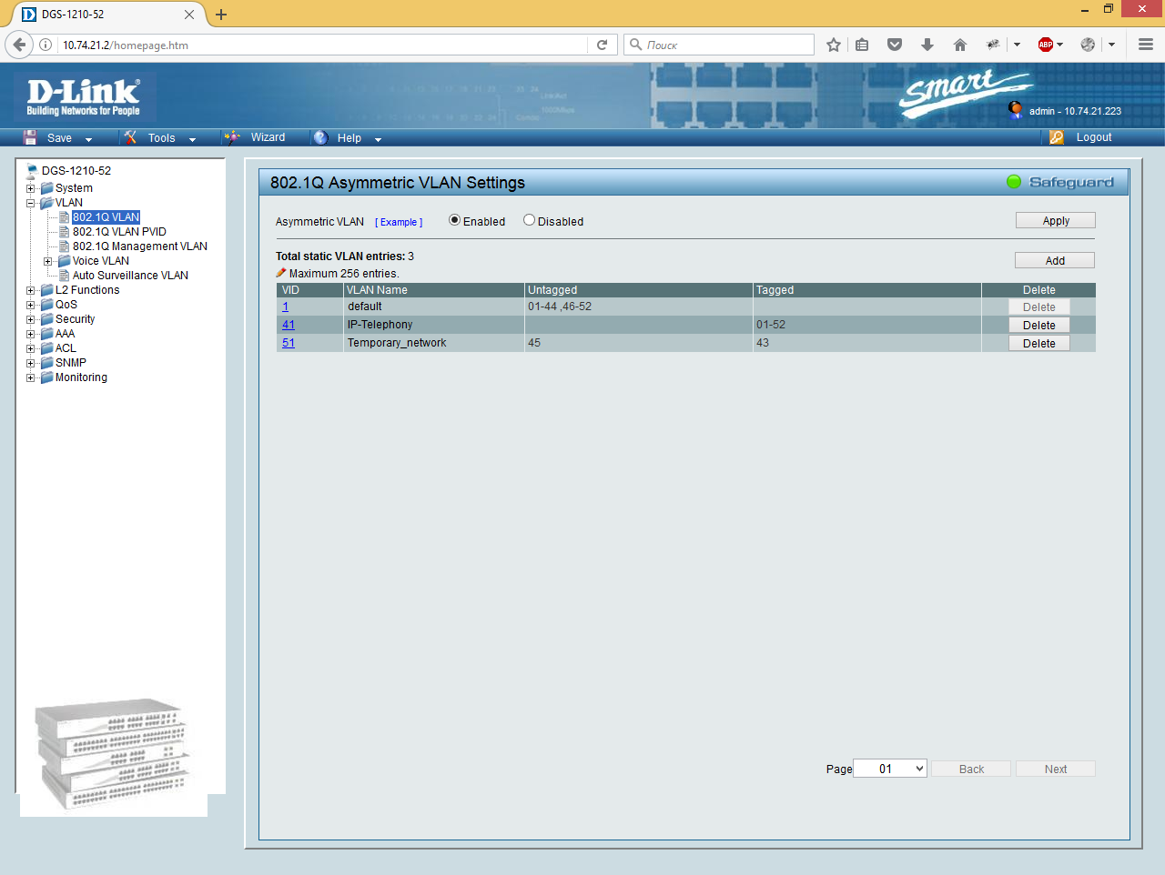
Task: Expand the Voice VLAN tree node
Action: click(48, 261)
